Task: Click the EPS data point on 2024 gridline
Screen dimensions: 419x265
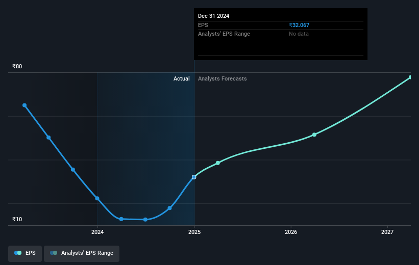Action: tap(97, 198)
